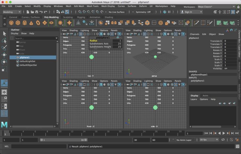Open the Deform menu
The width and height of the screenshot is (241, 154).
tap(143, 6)
